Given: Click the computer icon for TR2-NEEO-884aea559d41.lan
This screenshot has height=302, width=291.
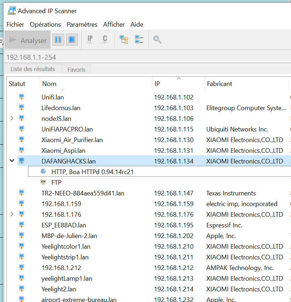Looking at the screenshot, I should click(22, 193).
